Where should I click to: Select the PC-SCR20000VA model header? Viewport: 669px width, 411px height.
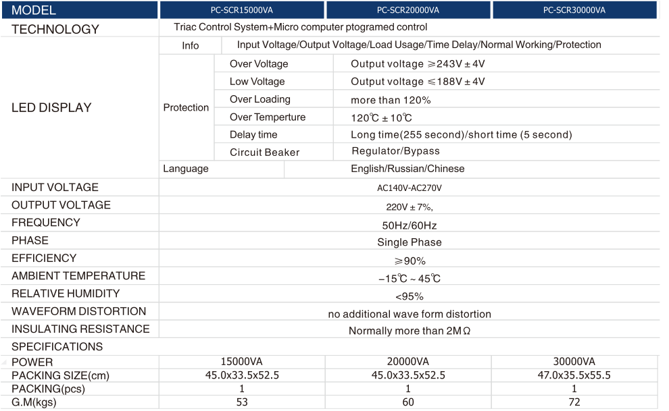pyautogui.click(x=408, y=10)
